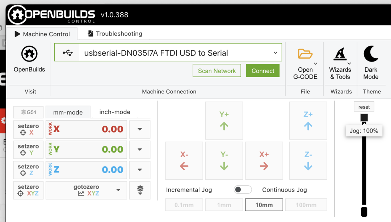Open Wizards & Tools wizard hat icon
The image size is (391, 222).
coord(340,54)
